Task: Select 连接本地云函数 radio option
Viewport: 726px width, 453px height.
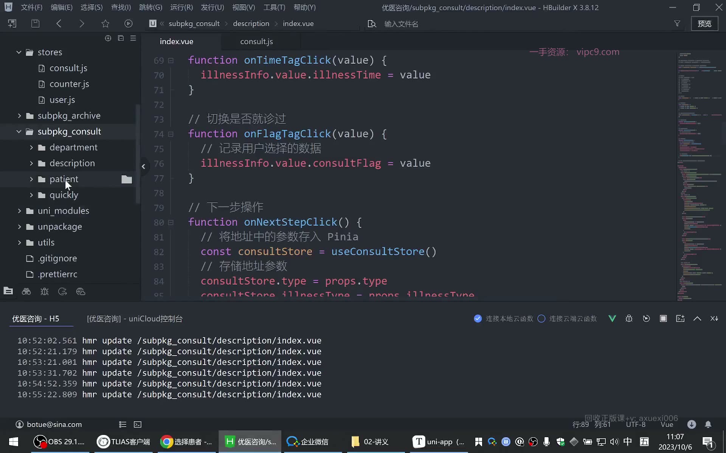Action: pyautogui.click(x=503, y=319)
